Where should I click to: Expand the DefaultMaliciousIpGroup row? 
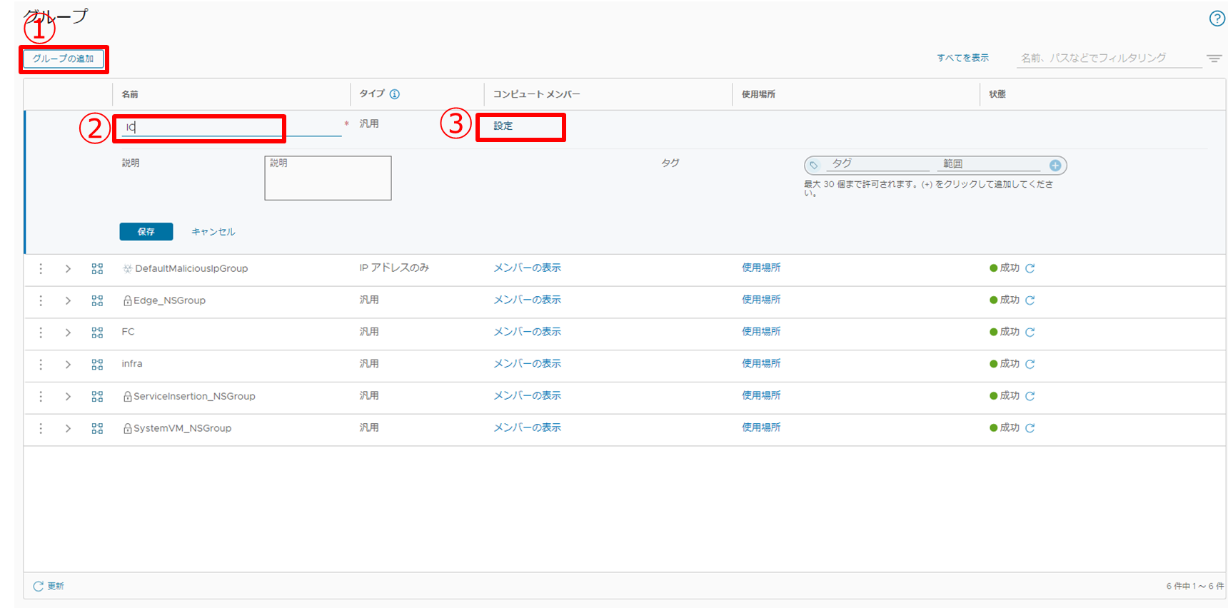pyautogui.click(x=68, y=269)
